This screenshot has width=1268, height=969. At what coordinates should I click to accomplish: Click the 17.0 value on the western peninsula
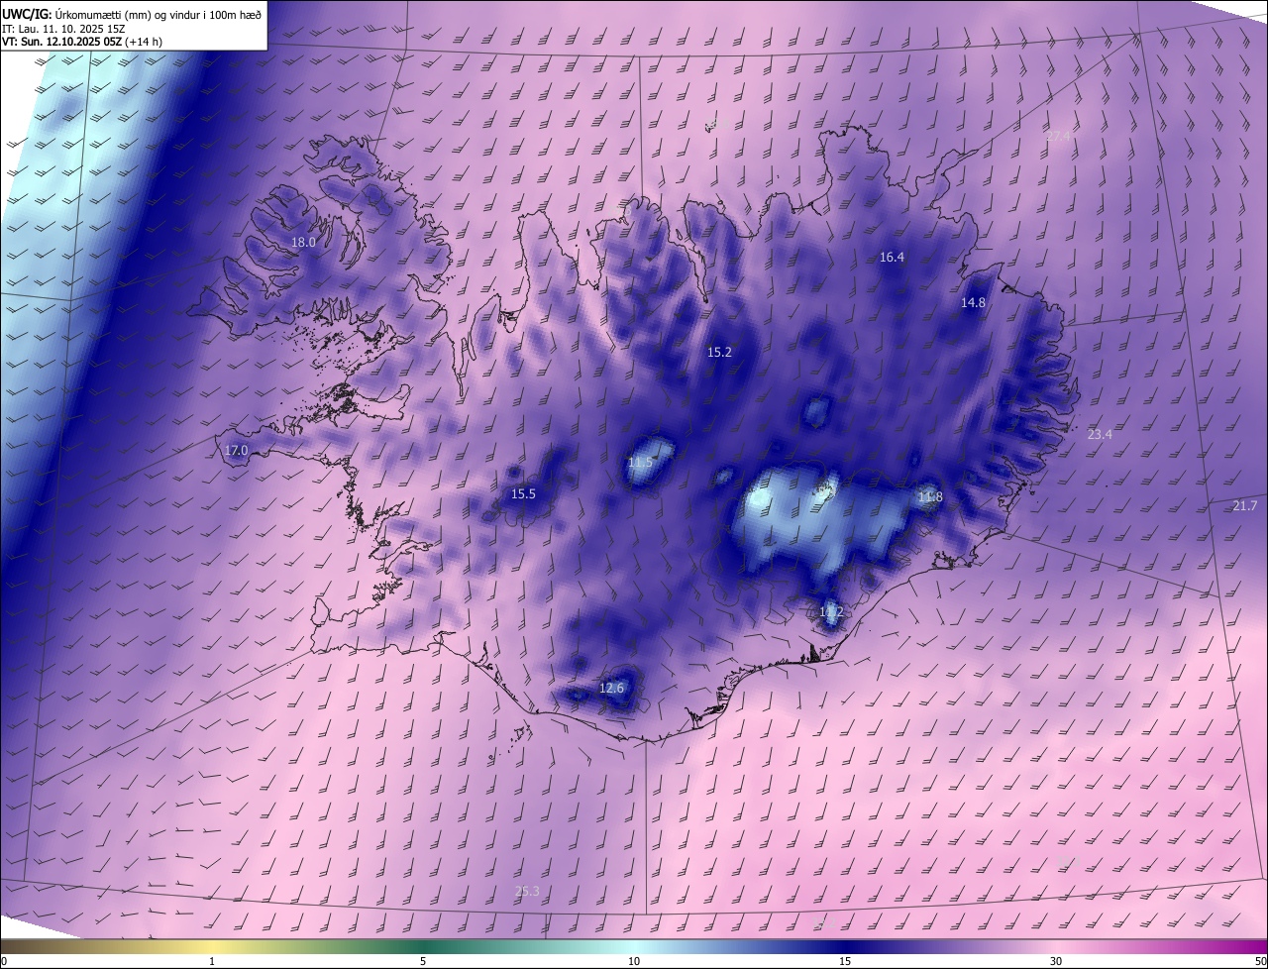pos(236,451)
